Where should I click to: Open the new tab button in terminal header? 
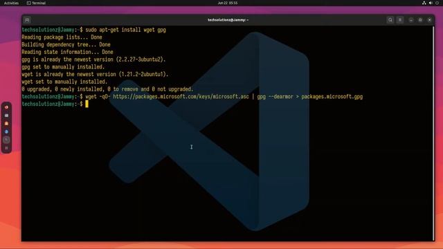(x=27, y=20)
